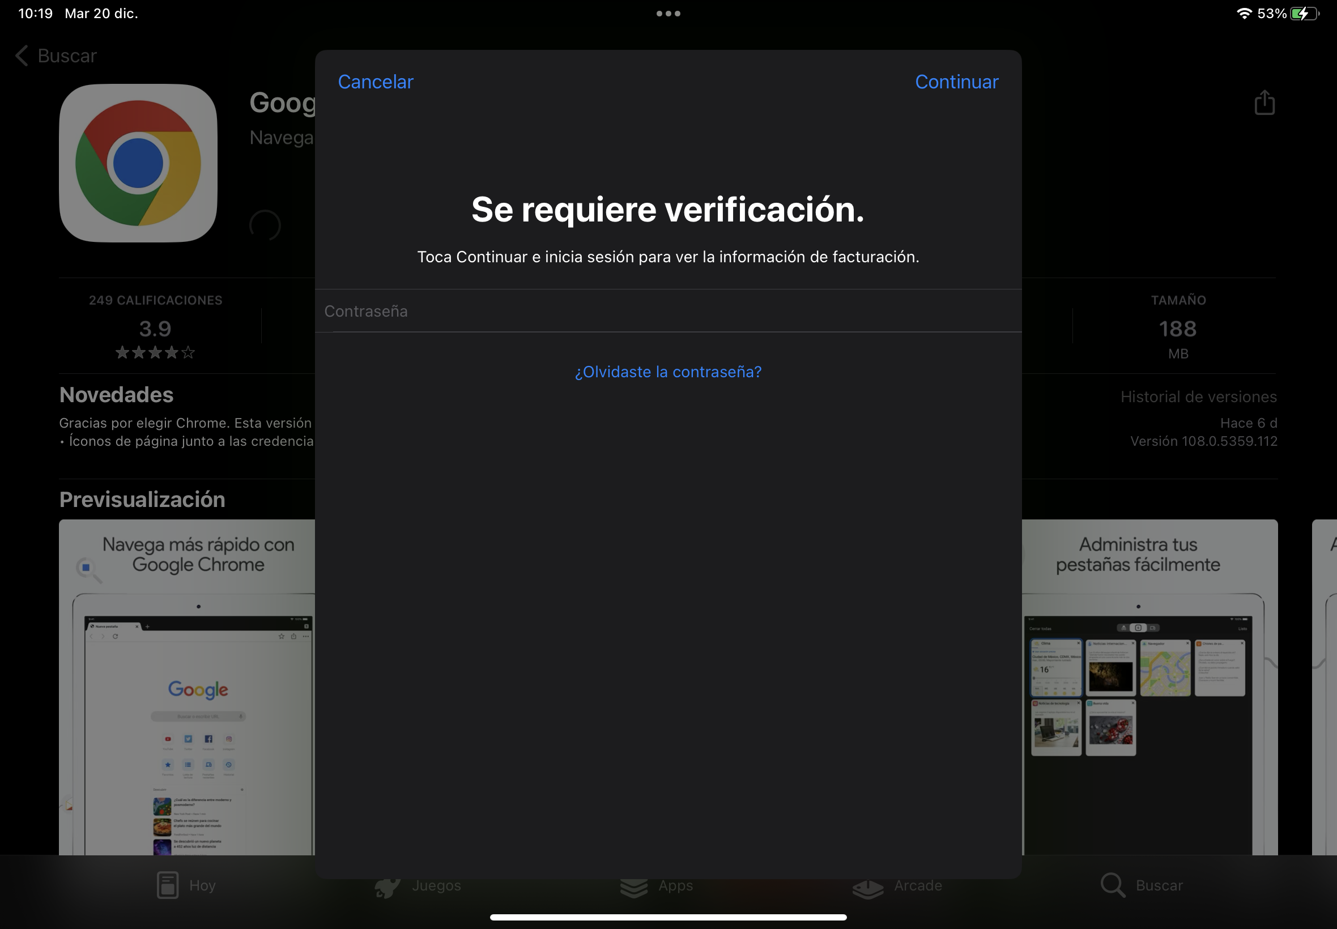This screenshot has height=929, width=1337.
Task: Open Historial de versiones
Action: click(1198, 397)
